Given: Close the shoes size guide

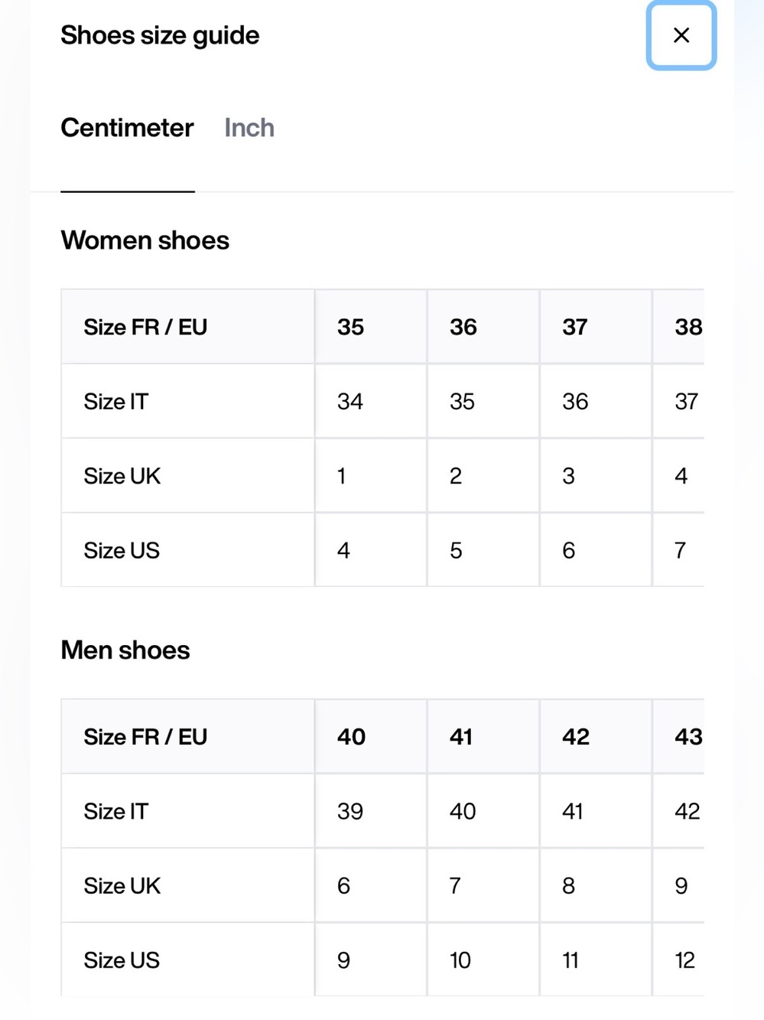Looking at the screenshot, I should 681,35.
